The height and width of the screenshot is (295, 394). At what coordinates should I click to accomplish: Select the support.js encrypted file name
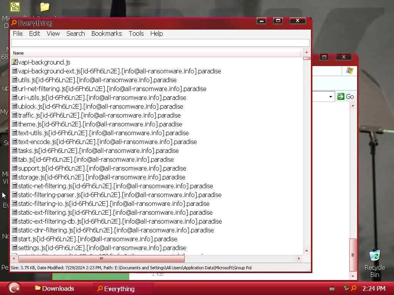(x=102, y=168)
